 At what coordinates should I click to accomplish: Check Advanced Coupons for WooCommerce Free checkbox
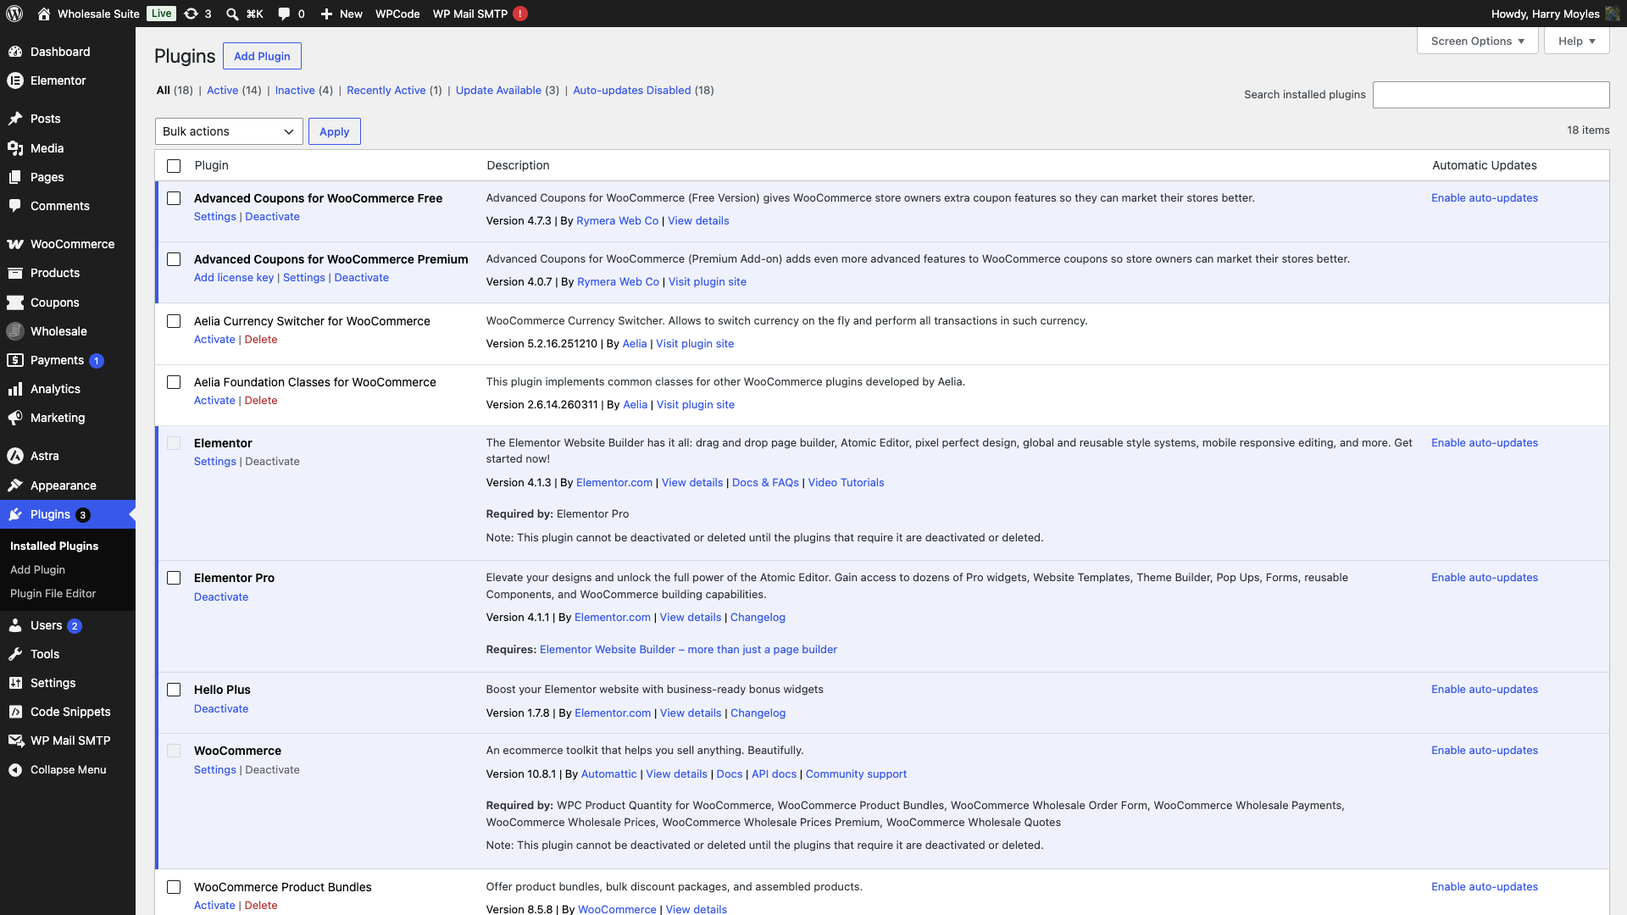click(174, 198)
